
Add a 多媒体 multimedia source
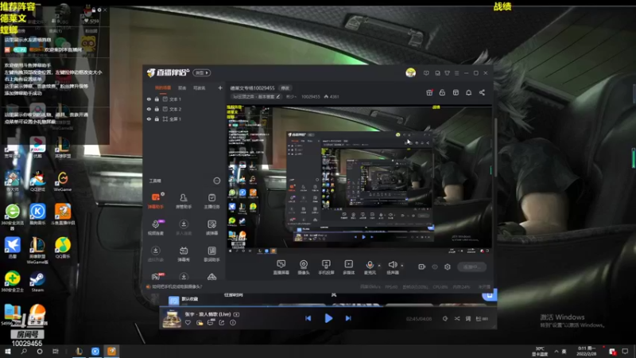(x=348, y=267)
